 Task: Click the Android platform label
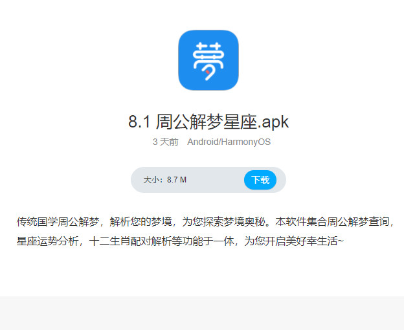[x=203, y=142]
